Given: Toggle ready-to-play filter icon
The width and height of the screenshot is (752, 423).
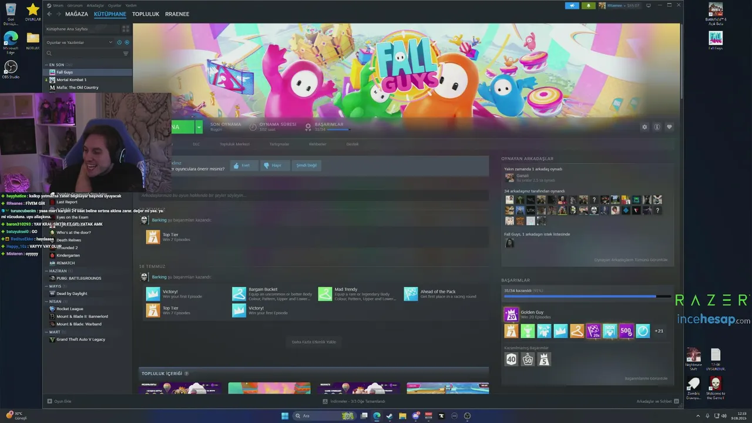Looking at the screenshot, I should (127, 42).
